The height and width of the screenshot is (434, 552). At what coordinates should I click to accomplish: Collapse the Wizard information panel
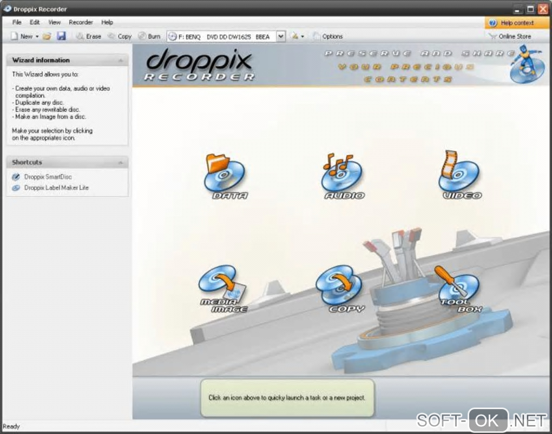[x=120, y=61]
